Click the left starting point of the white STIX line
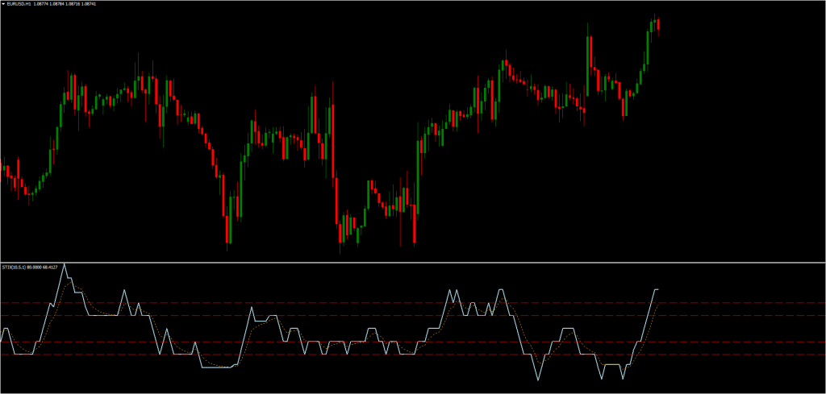The width and height of the screenshot is (826, 394). pos(2,330)
